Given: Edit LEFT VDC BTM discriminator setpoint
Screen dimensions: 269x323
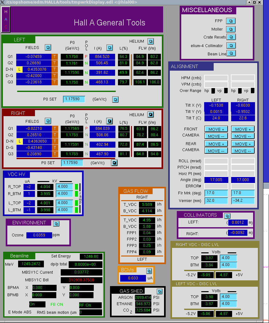Looking at the screenshot, I should click(228, 304).
